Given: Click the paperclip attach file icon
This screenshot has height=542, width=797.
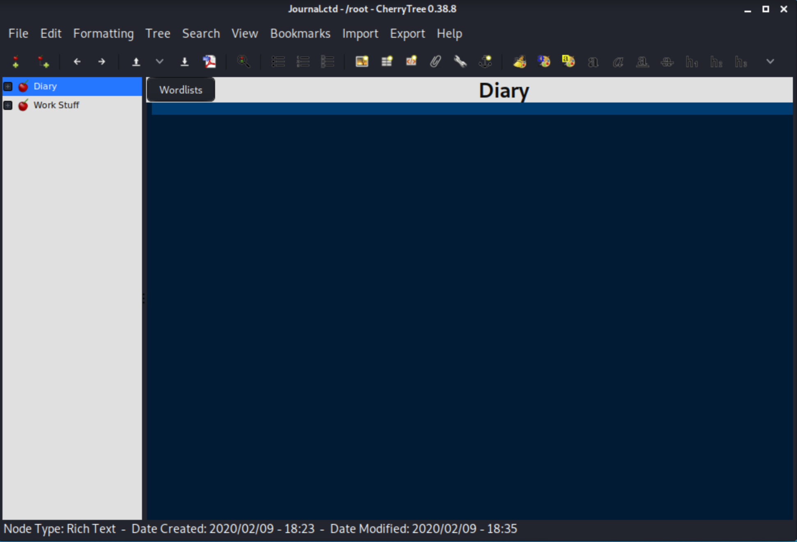Looking at the screenshot, I should click(435, 62).
